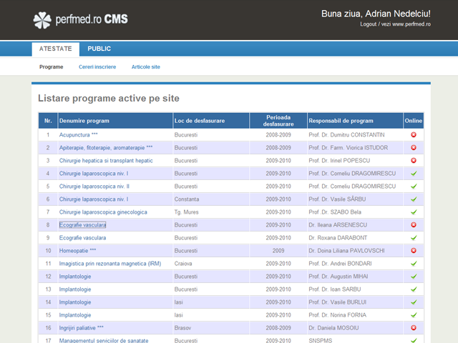
Task: Click green checkmark for Chirurgie laparoscopica Constanta
Action: tap(413, 199)
